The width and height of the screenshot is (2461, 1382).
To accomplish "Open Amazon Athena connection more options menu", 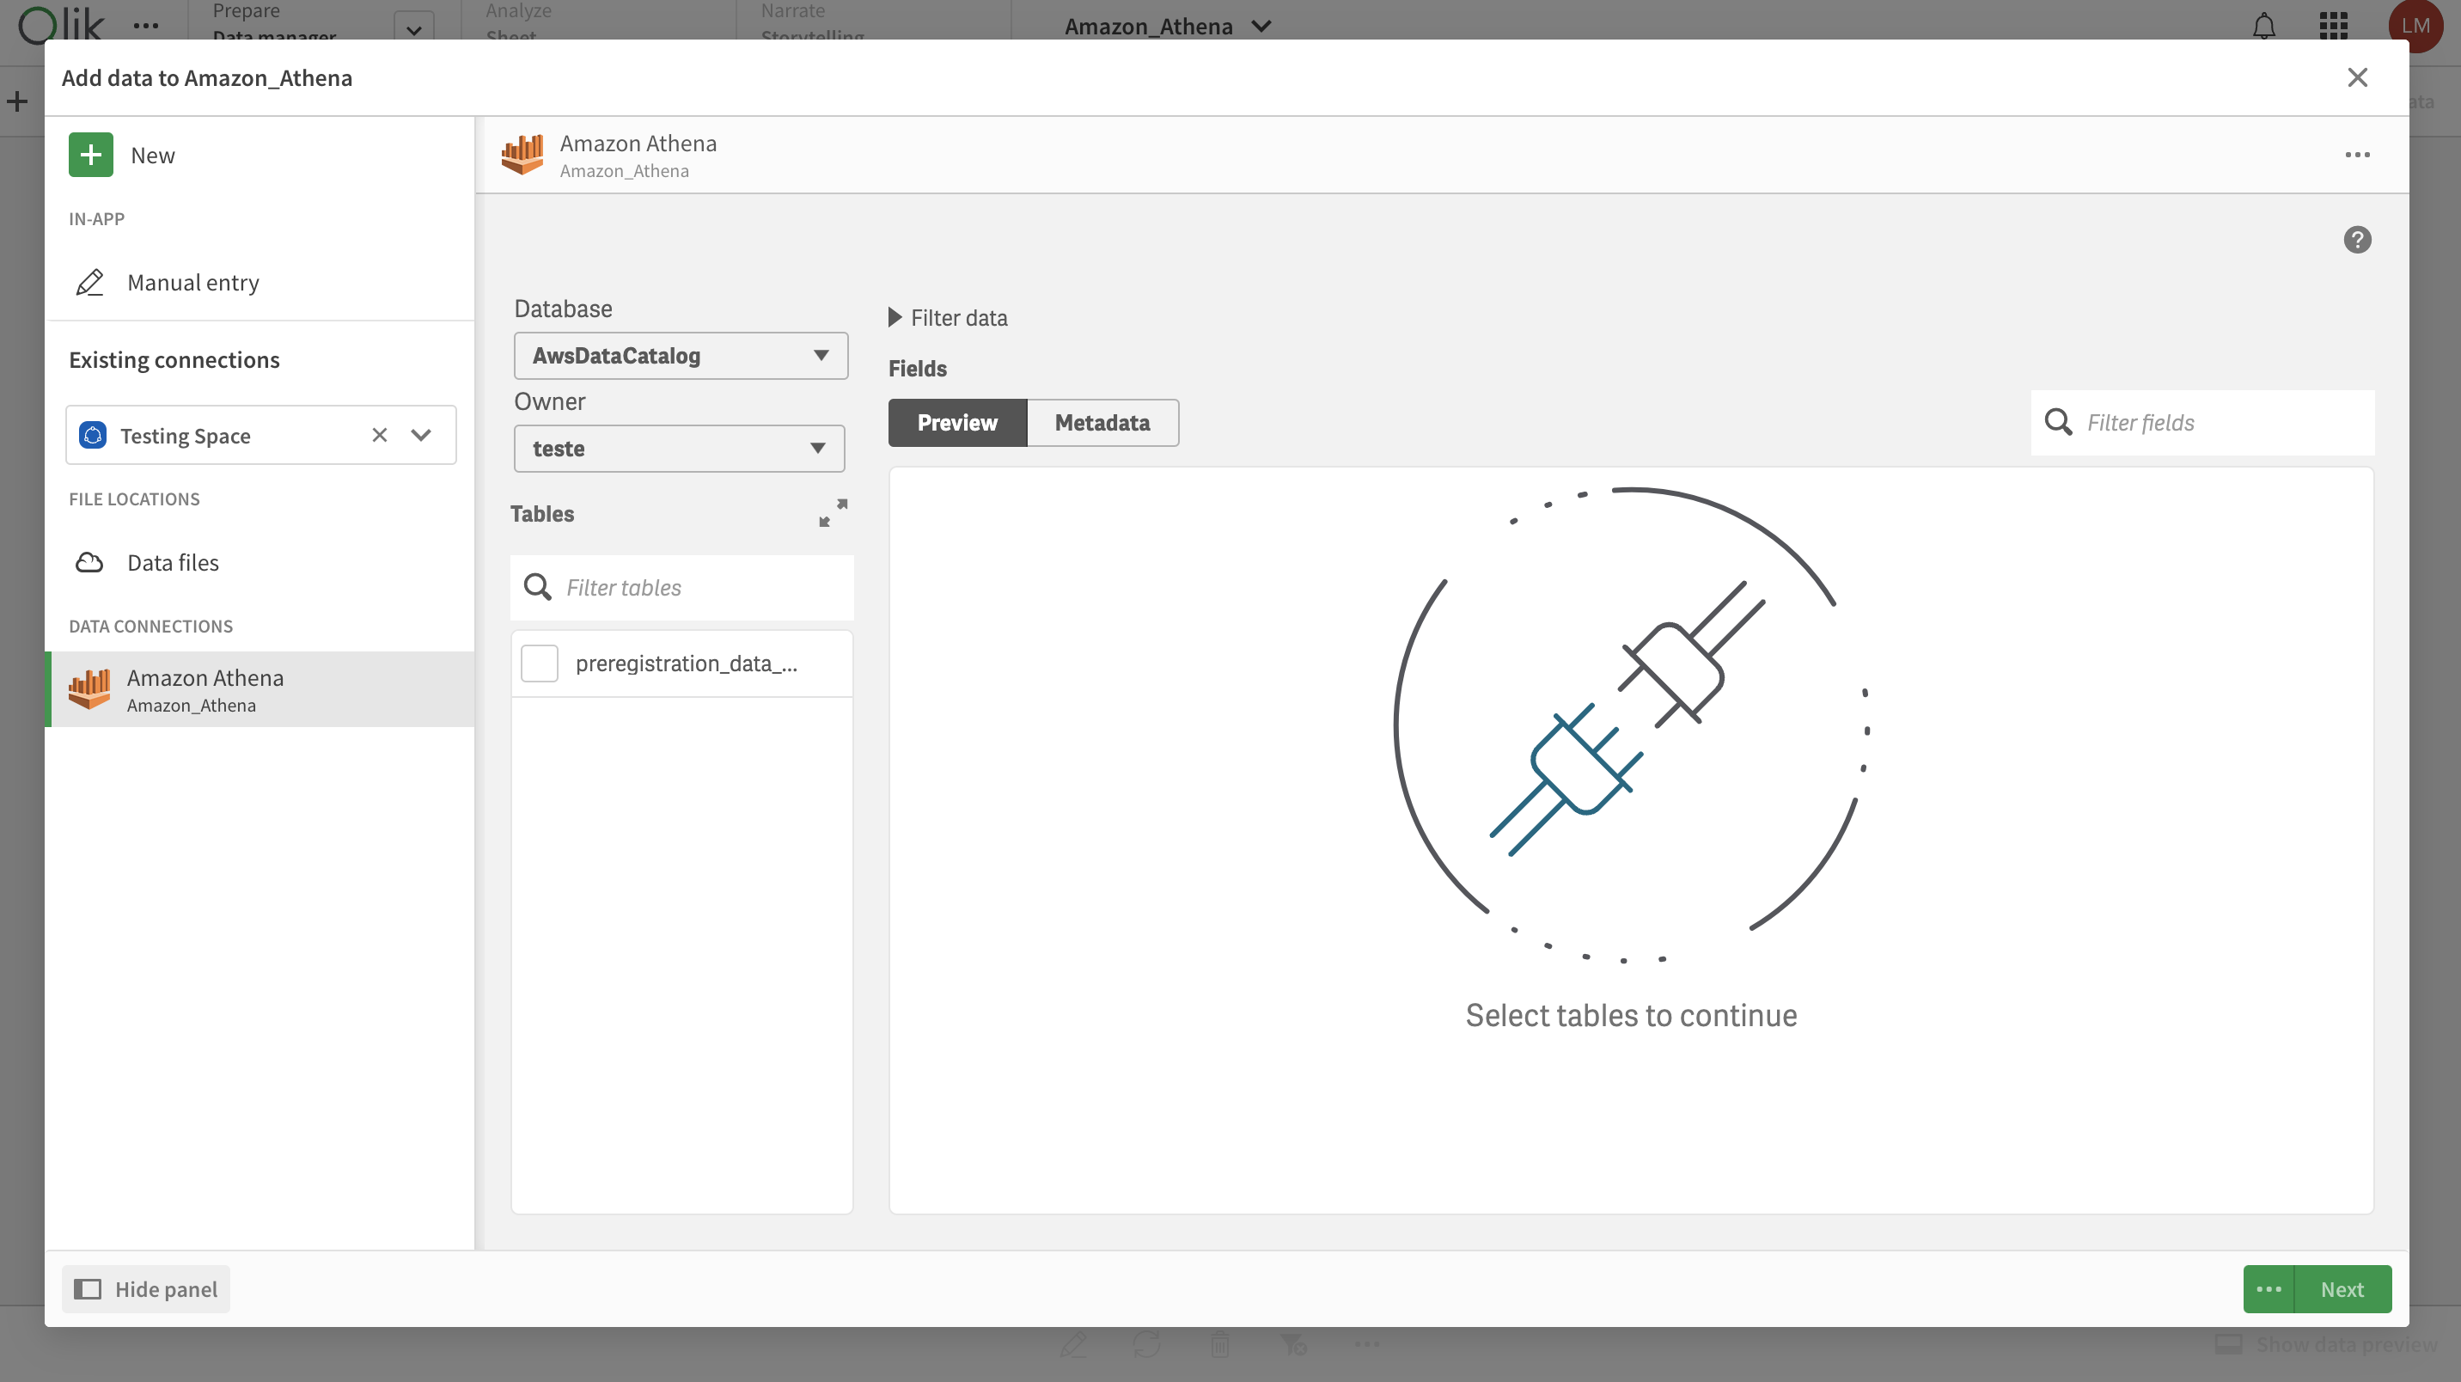I will pyautogui.click(x=2357, y=155).
